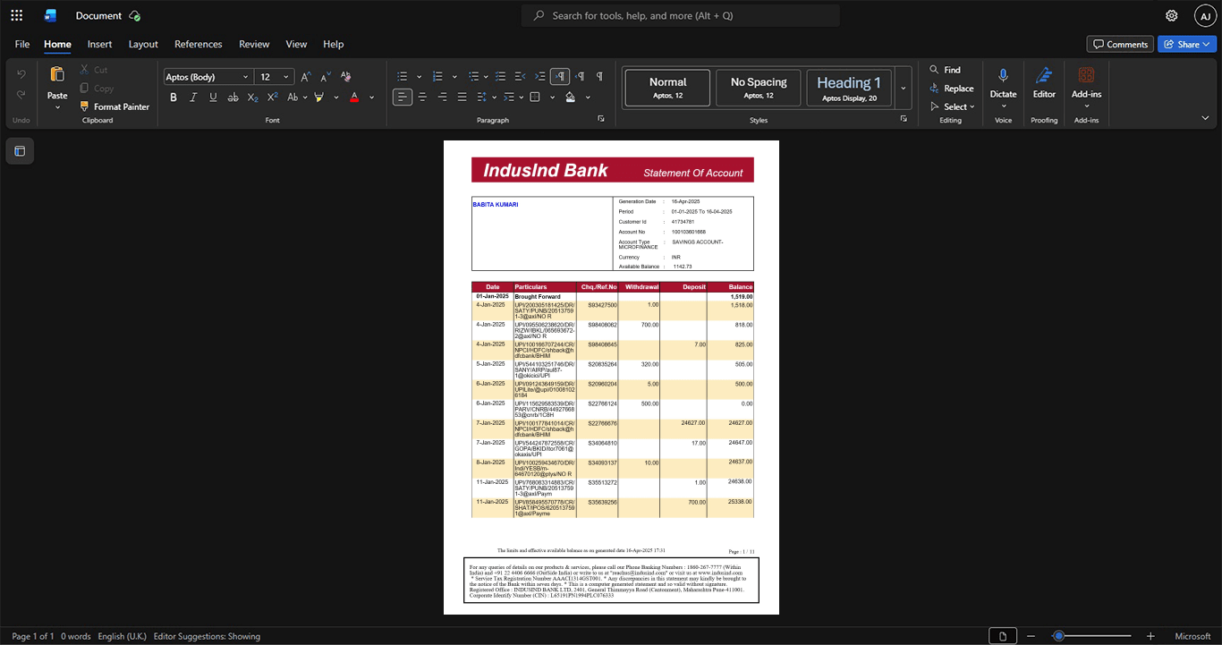Open font size 12 dropdown
The width and height of the screenshot is (1222, 645).
coord(285,77)
